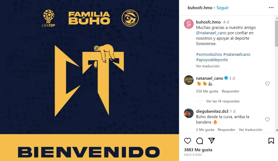Screen dimensions: 278x161
Task: Open hashtag #apoyoaldeporte
Action: tap(212, 60)
